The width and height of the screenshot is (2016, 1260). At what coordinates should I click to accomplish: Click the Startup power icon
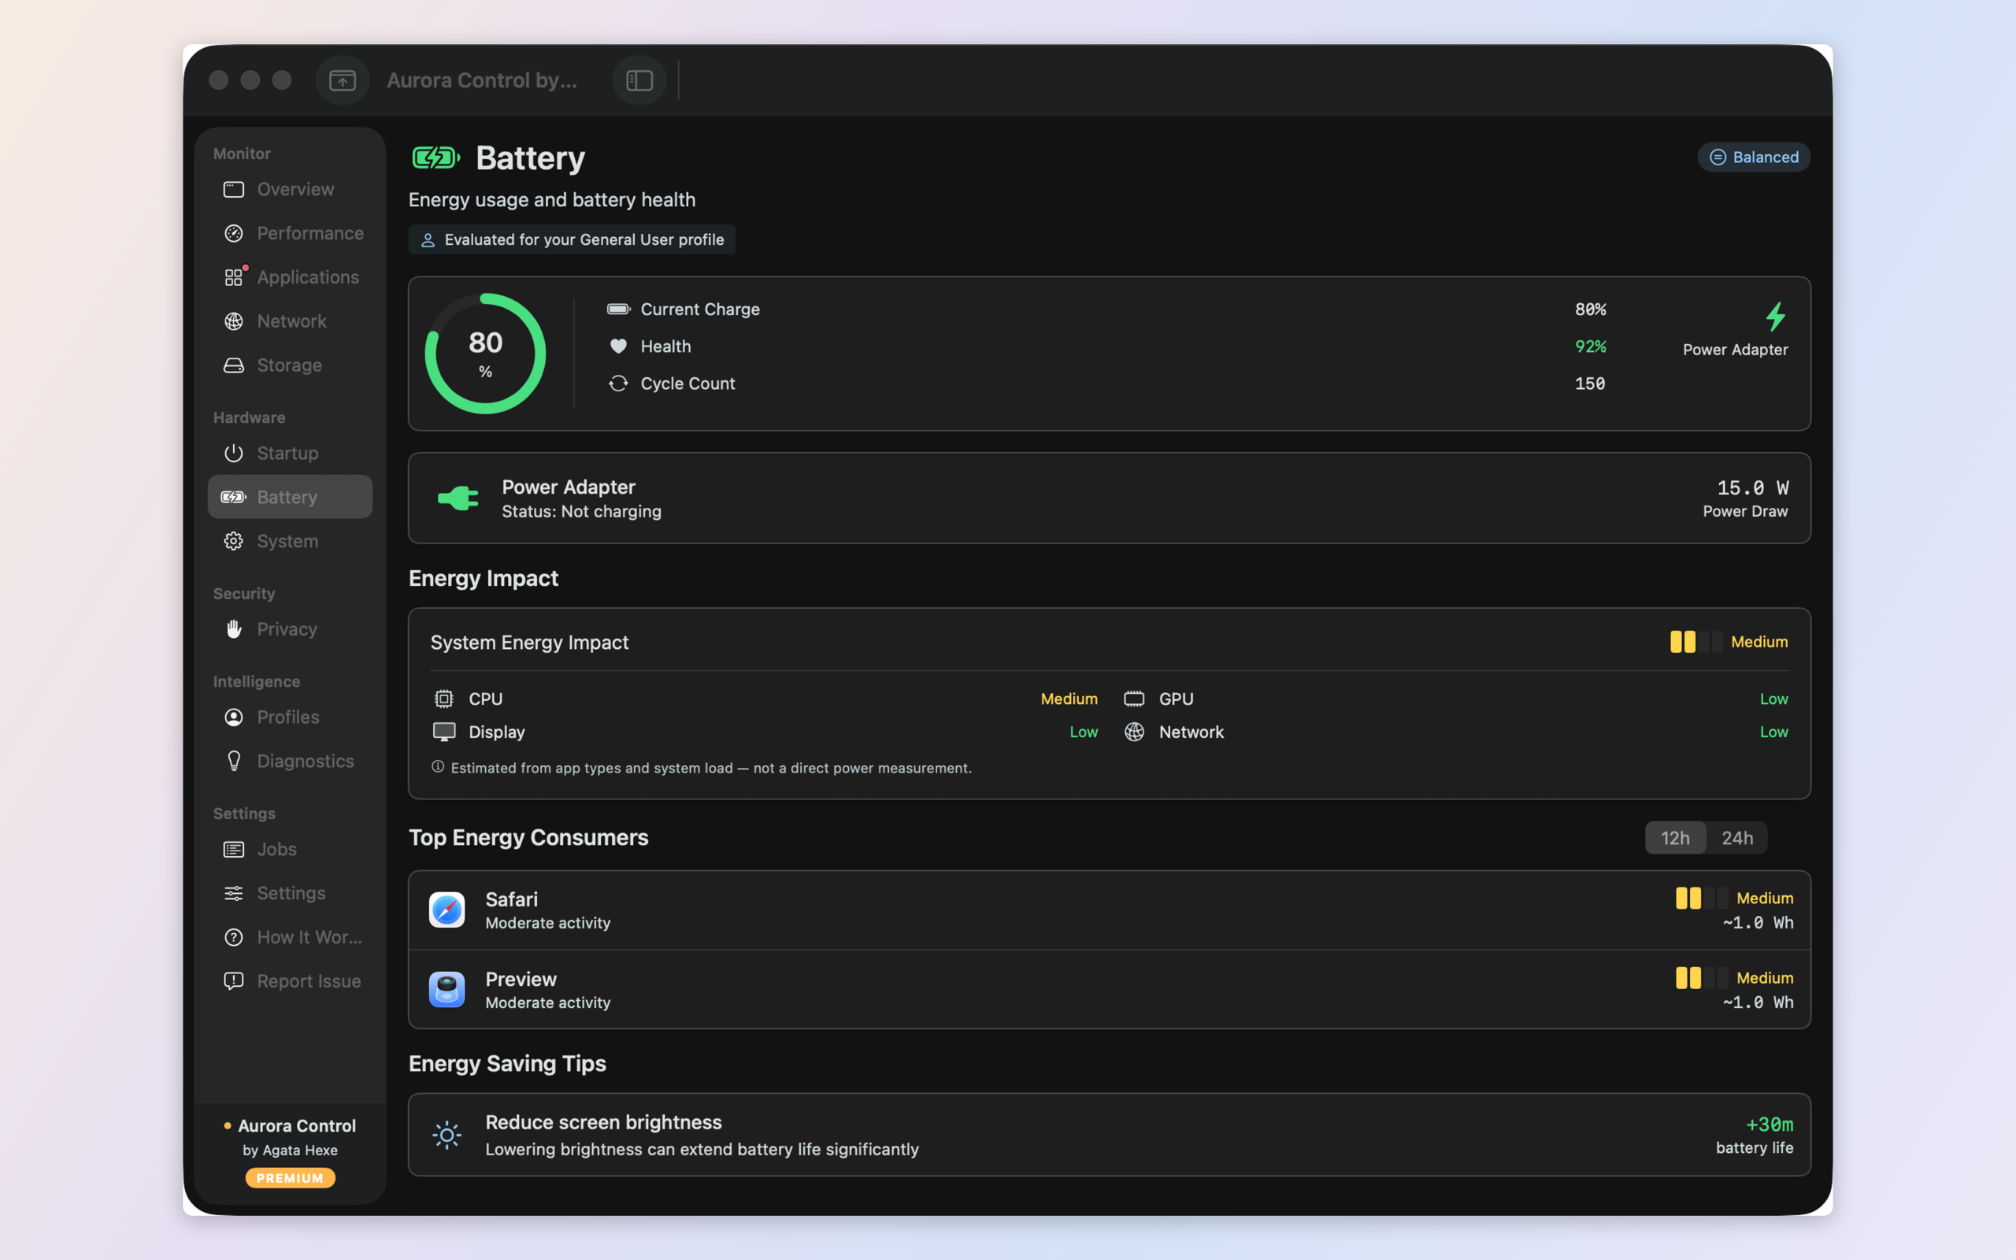coord(234,454)
